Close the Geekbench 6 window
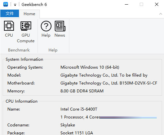This screenshot has height=135, width=164. (157, 4)
